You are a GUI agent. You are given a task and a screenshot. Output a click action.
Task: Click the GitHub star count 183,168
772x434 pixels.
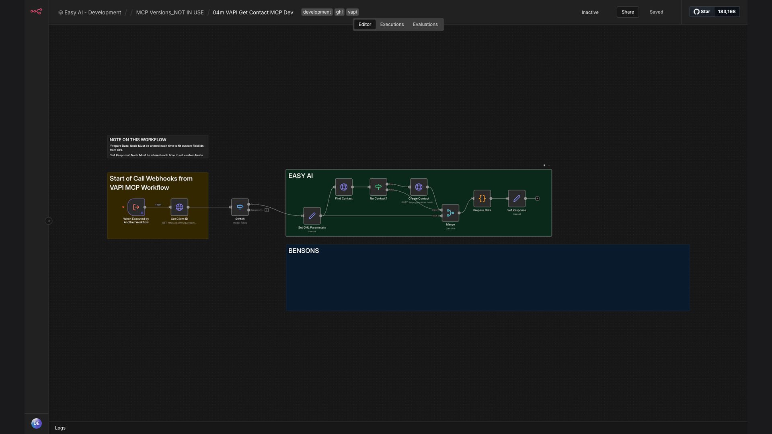coord(727,12)
